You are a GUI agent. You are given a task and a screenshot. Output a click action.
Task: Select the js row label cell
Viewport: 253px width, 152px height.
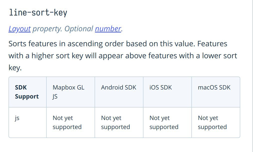[x=17, y=118]
